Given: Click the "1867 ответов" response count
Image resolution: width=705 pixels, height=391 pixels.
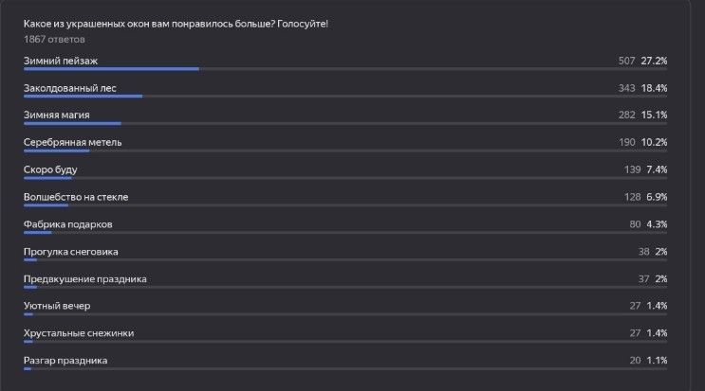Looking at the screenshot, I should tap(54, 40).
